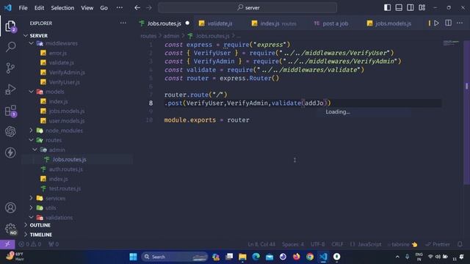Toggle the bottom panel
Image resolution: width=470 pixels, height=264 pixels.
click(x=399, y=7)
